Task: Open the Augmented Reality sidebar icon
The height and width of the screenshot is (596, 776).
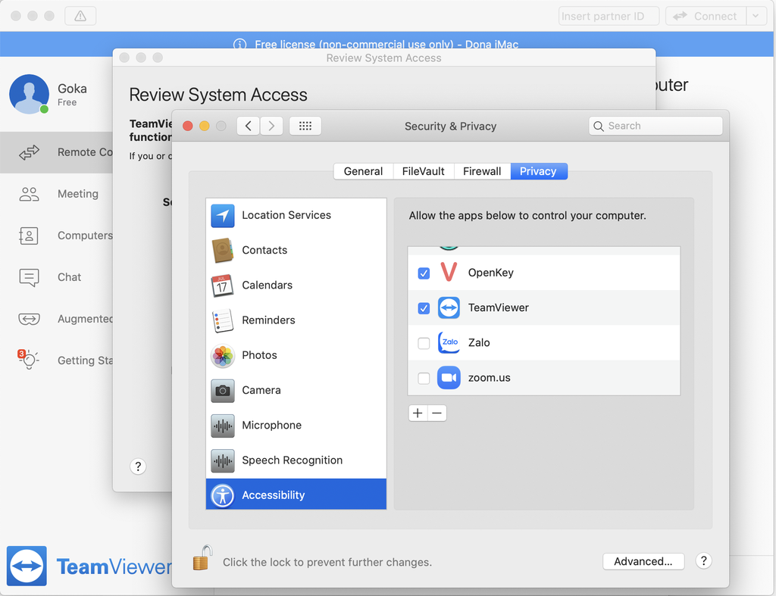Action: 30,319
